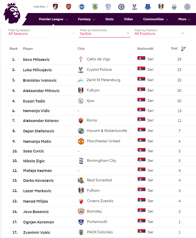Expand the More navigation menu
This screenshot has height=238, width=196.
(x=184, y=19)
